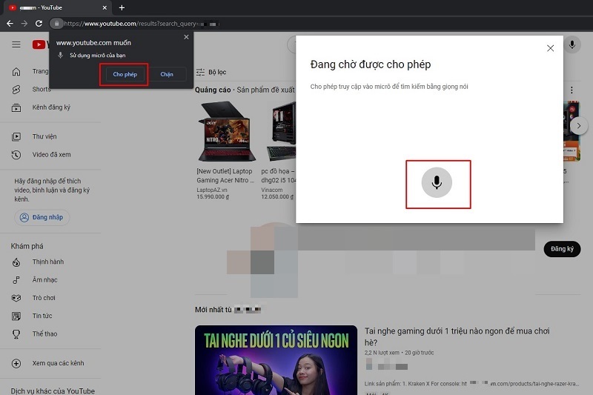
Task: Expand the Bộ lọc search filters
Action: click(211, 73)
